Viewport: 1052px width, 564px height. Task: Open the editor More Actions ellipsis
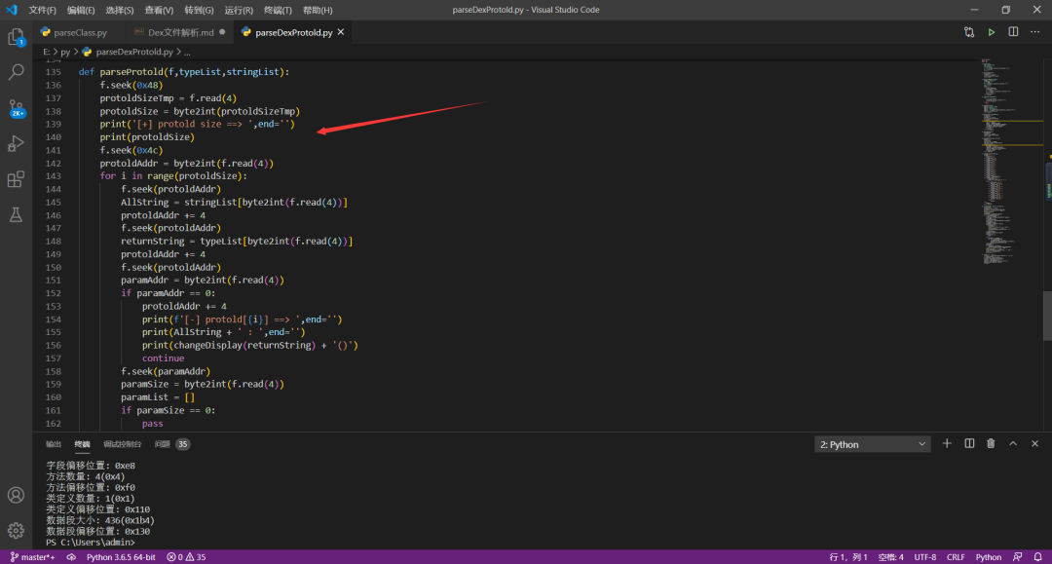[x=1034, y=32]
